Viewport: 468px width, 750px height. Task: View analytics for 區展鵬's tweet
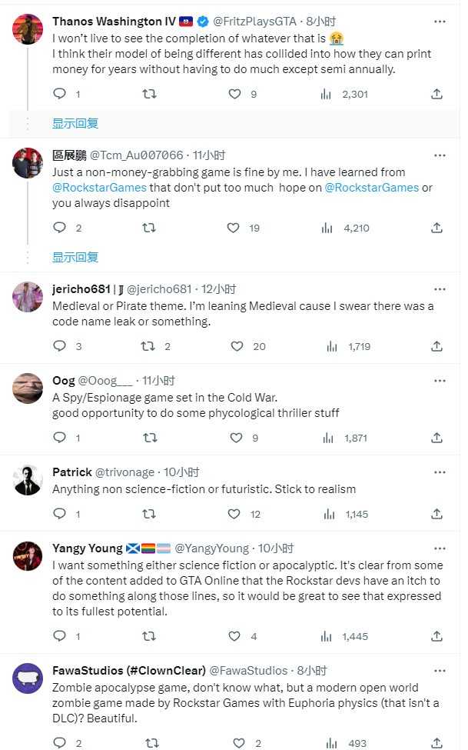[x=327, y=228]
